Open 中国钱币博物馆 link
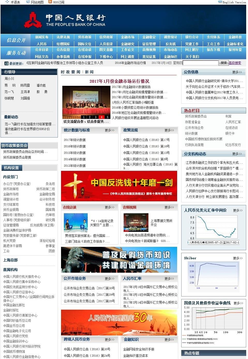 pos(14,352)
